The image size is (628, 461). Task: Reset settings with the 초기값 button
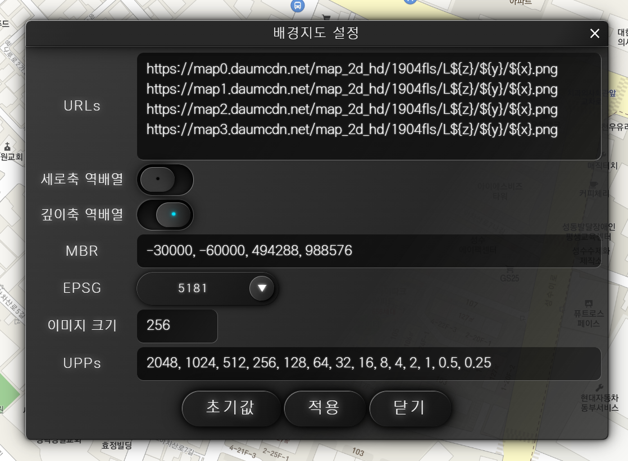pyautogui.click(x=230, y=407)
